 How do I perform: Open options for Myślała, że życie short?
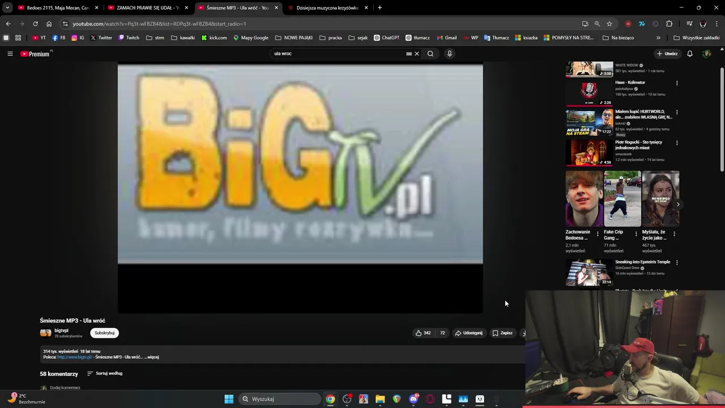[674, 233]
